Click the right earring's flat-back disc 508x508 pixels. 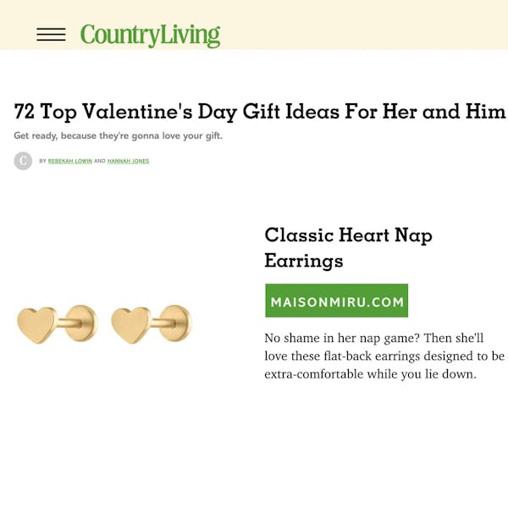pyautogui.click(x=176, y=323)
